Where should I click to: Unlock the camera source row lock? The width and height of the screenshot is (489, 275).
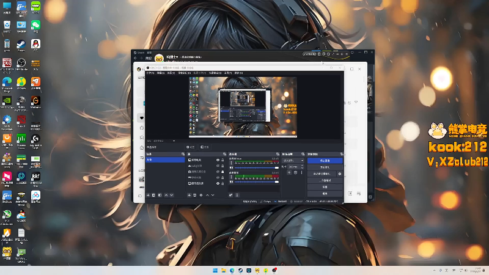(222, 172)
